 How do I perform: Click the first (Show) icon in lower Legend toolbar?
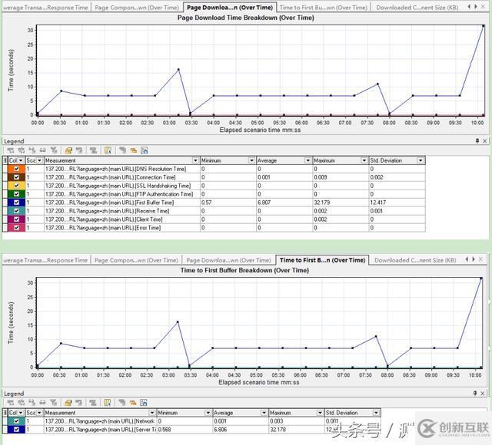click(11, 403)
